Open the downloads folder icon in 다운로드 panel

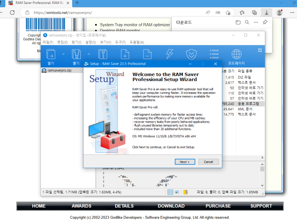(238, 22)
